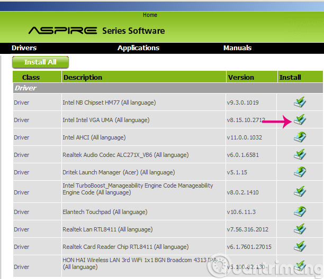The height and width of the screenshot is (279, 324).
Task: Click version value v11.0.0.1032
Action: (245, 137)
